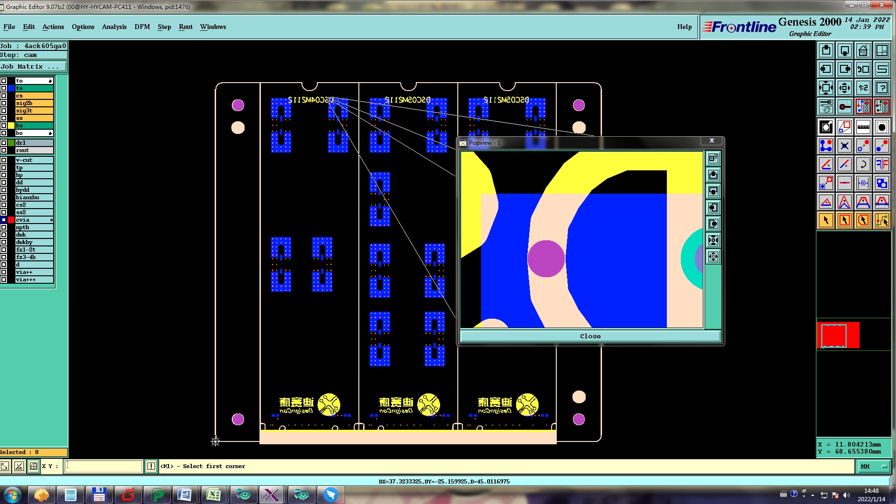Open the MM units dropdown

click(x=873, y=466)
